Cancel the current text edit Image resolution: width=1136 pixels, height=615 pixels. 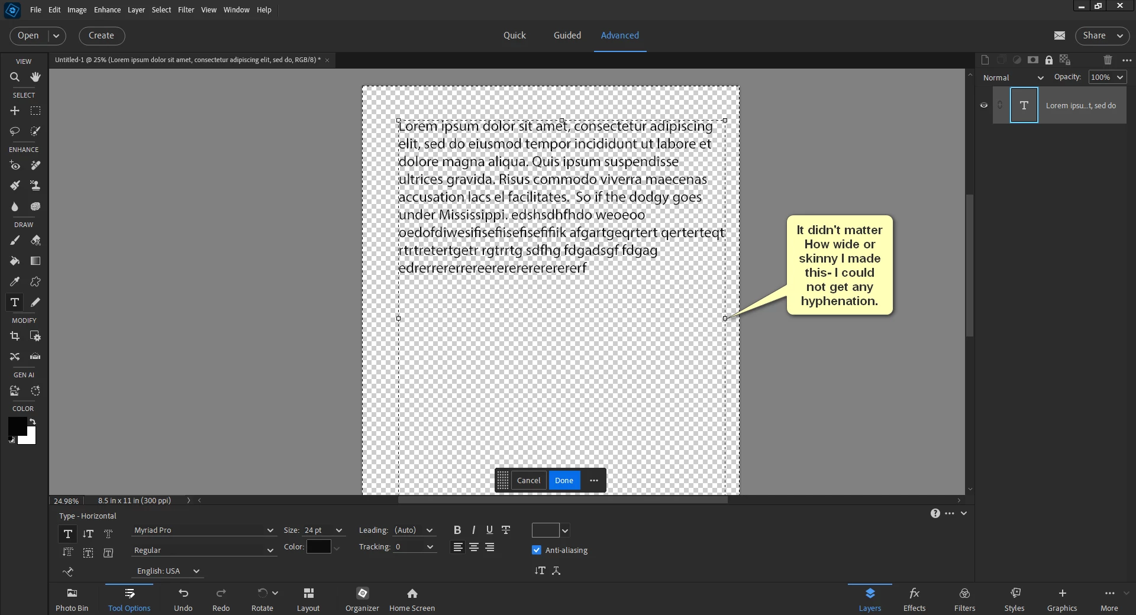pyautogui.click(x=528, y=480)
